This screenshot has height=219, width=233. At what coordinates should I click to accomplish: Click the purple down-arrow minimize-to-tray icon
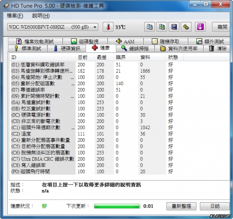pos(200,27)
